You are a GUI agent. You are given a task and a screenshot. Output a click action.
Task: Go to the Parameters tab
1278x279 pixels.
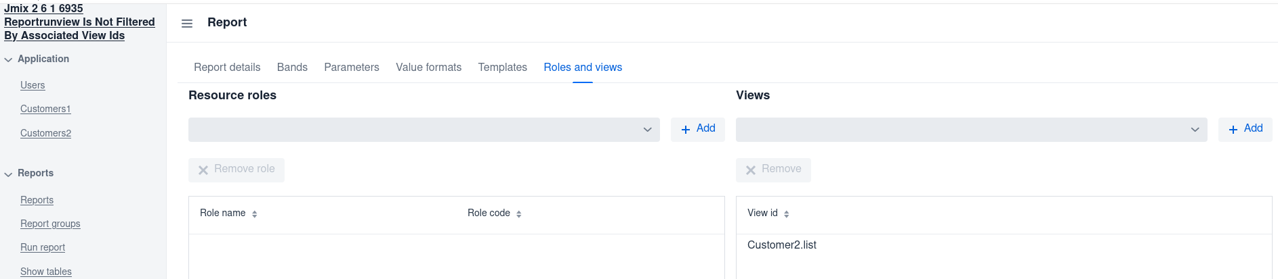(352, 68)
